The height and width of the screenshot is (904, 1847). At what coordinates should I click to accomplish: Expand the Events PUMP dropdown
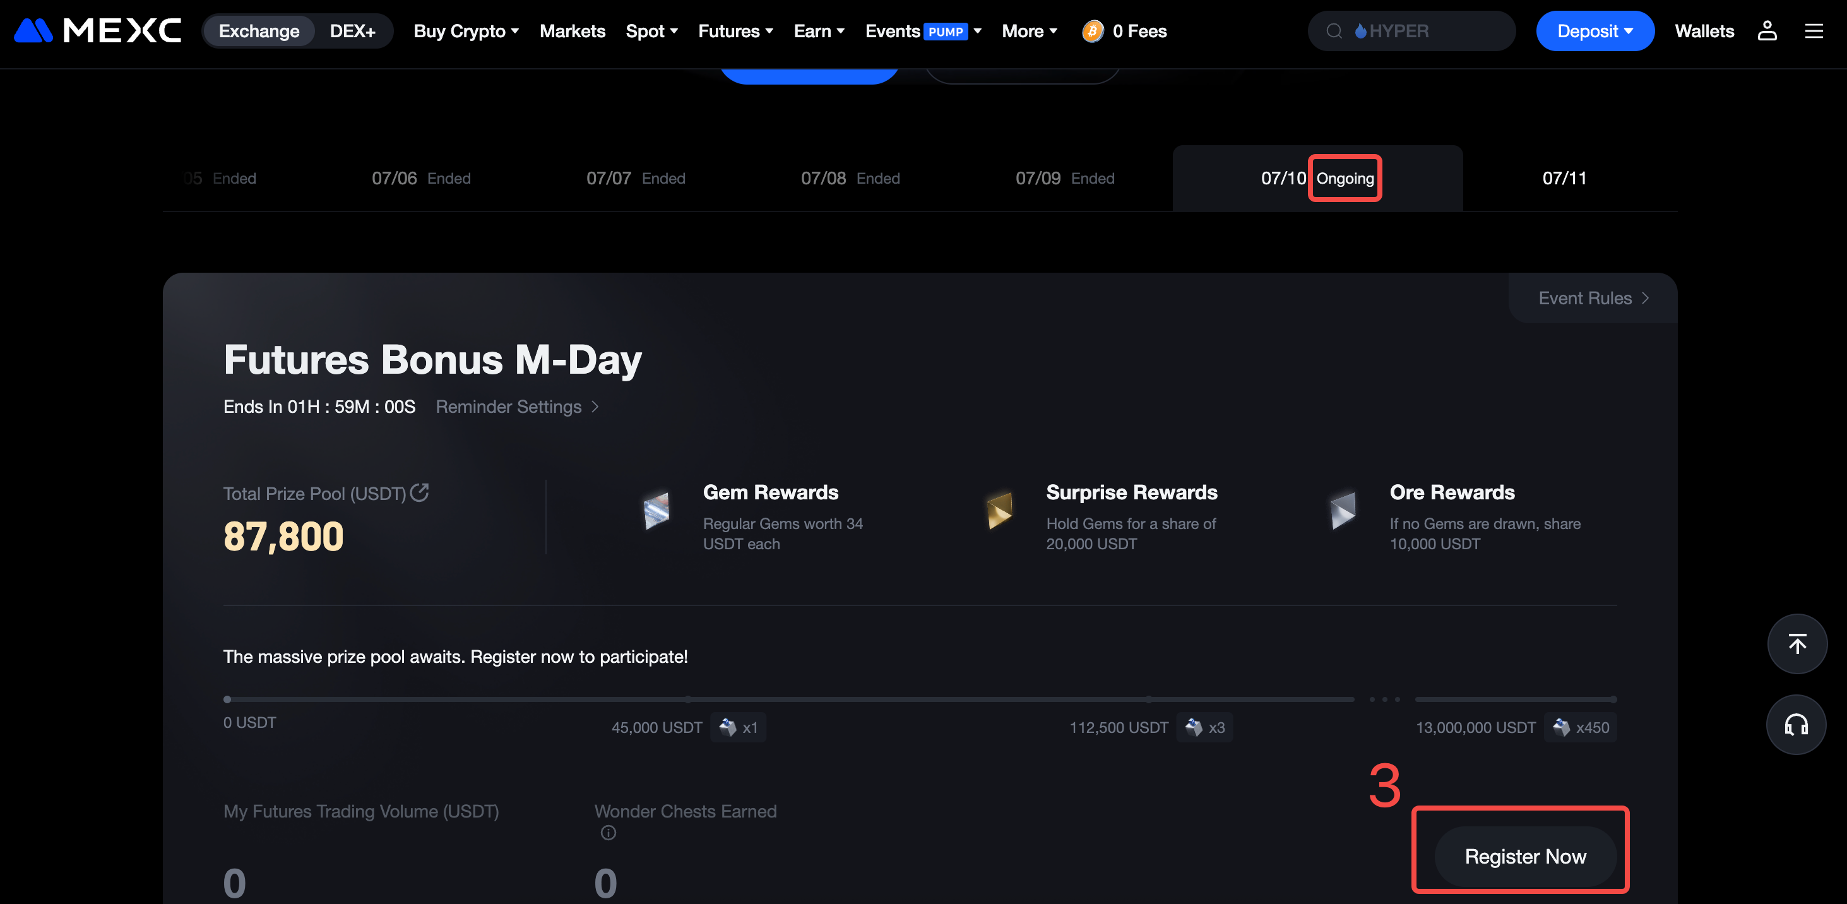pos(923,31)
